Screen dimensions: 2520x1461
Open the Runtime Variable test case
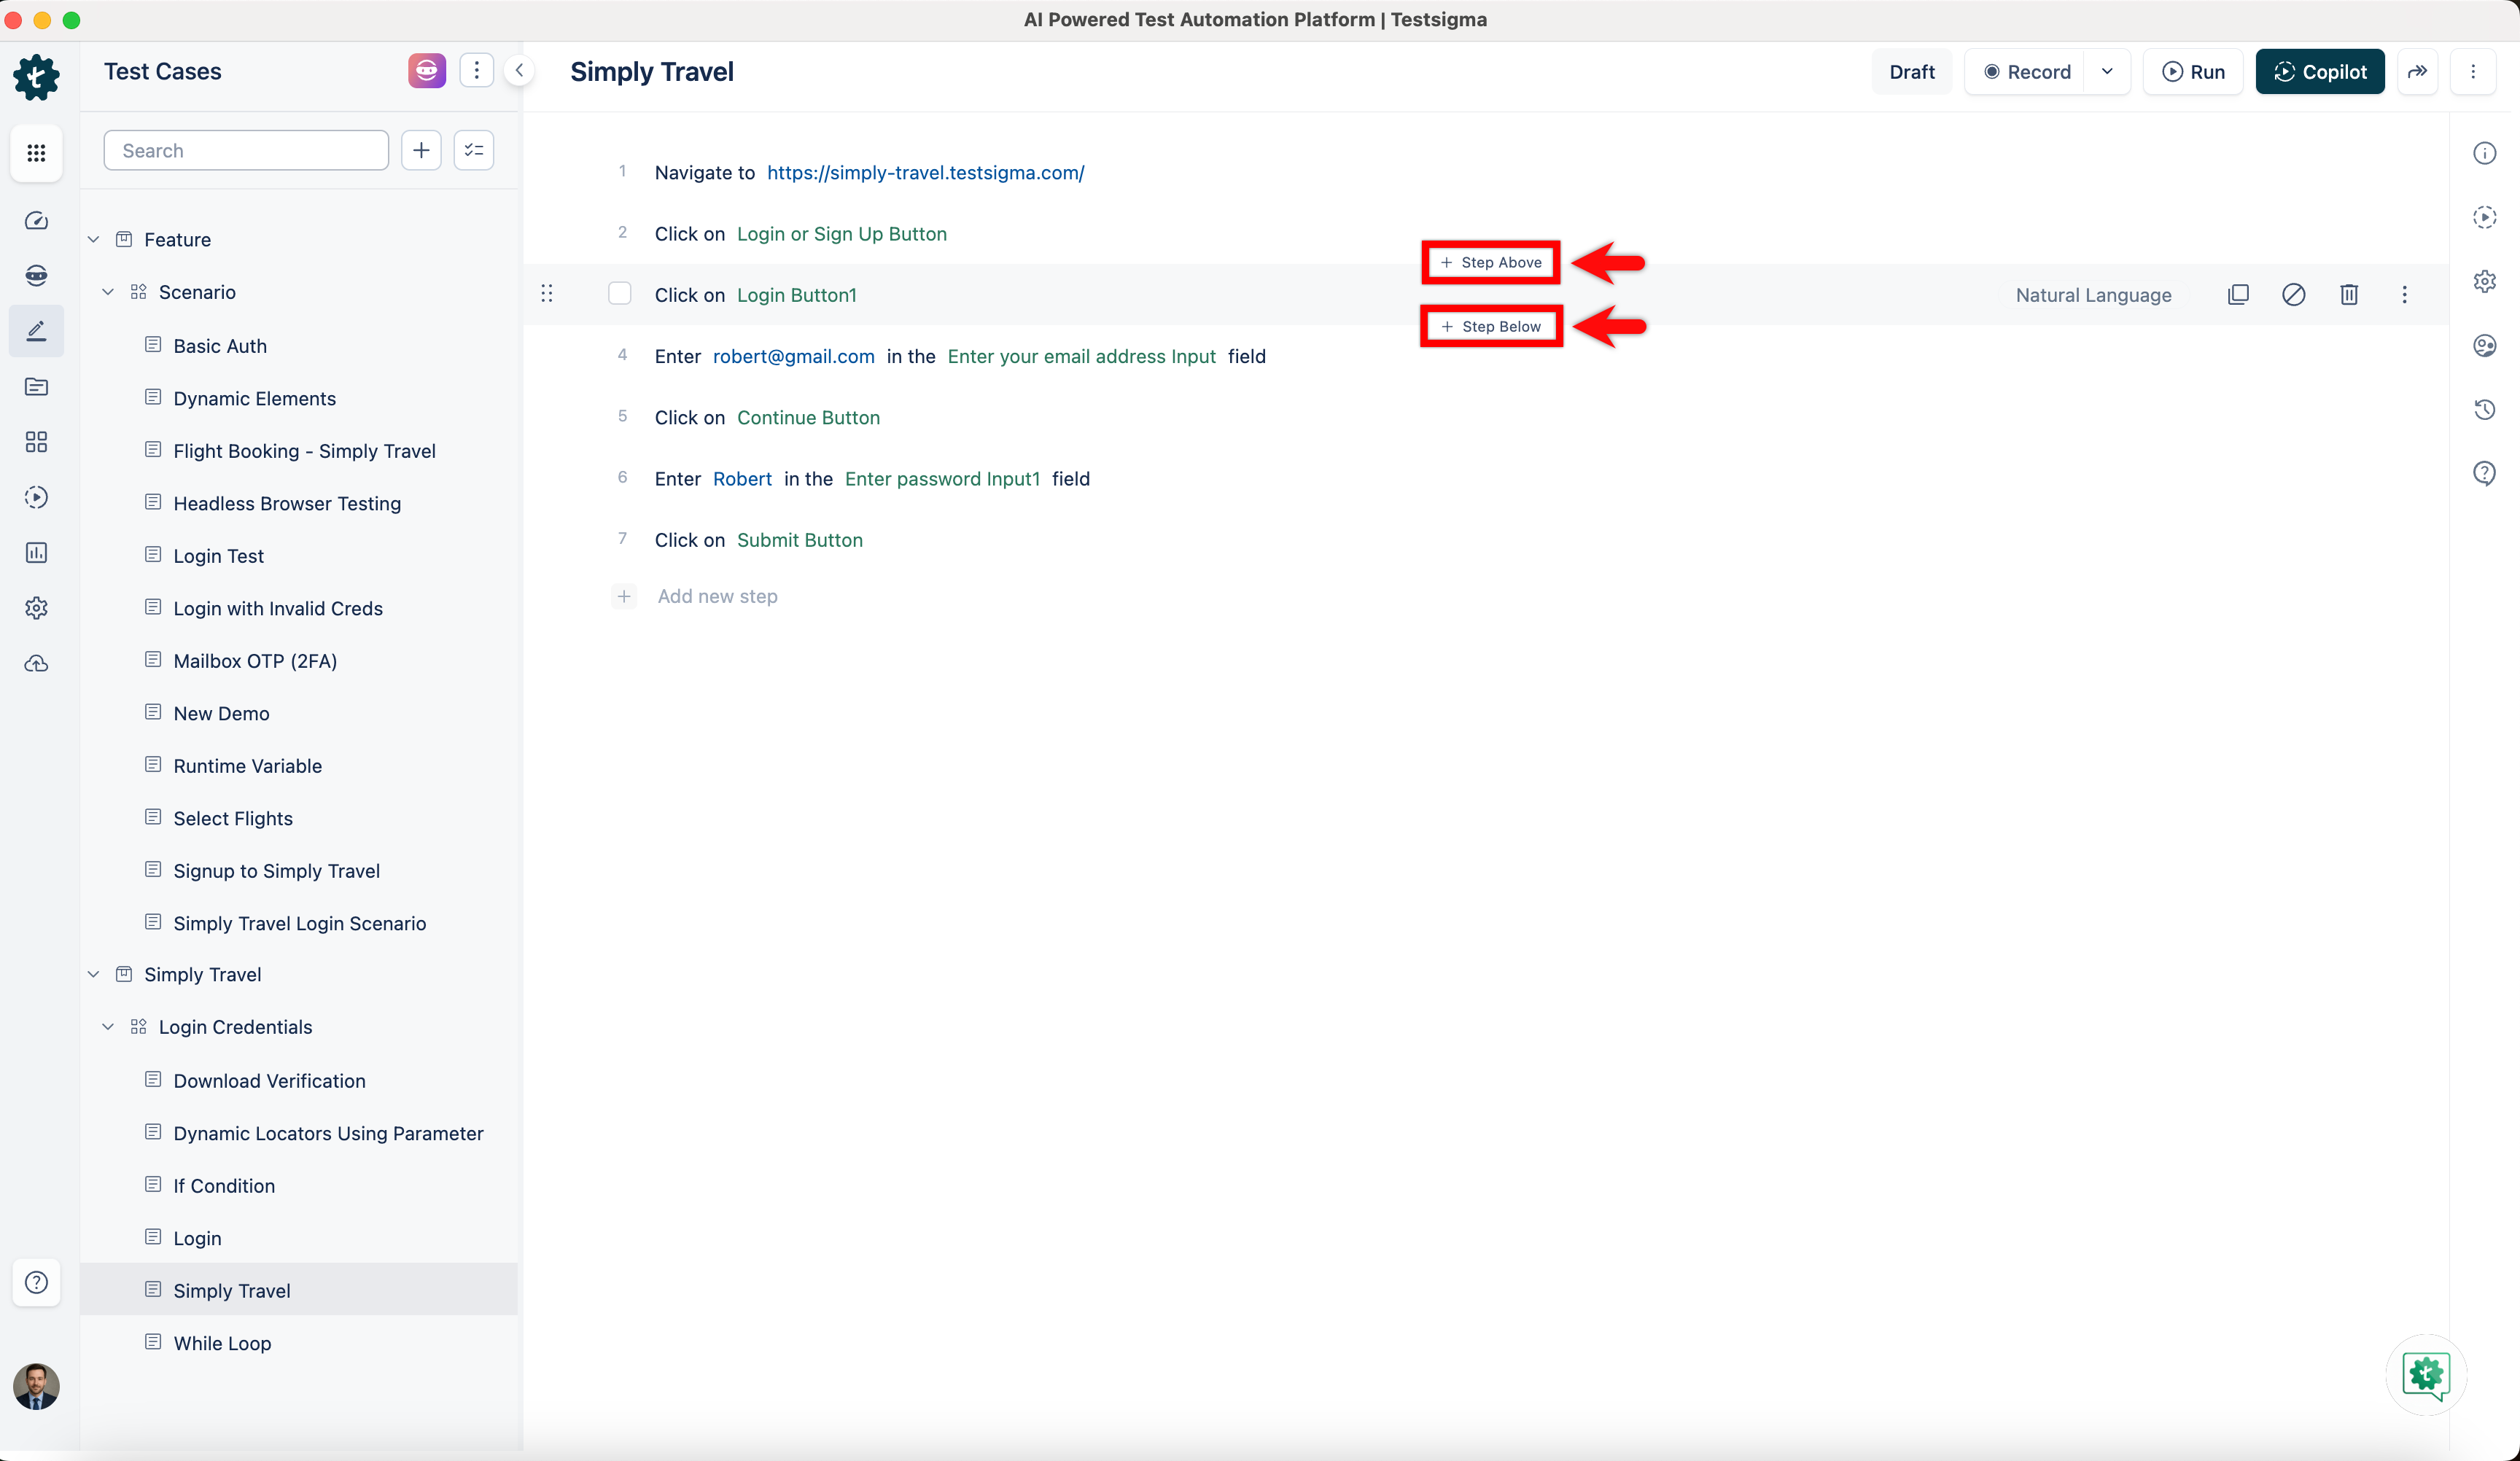pos(247,766)
